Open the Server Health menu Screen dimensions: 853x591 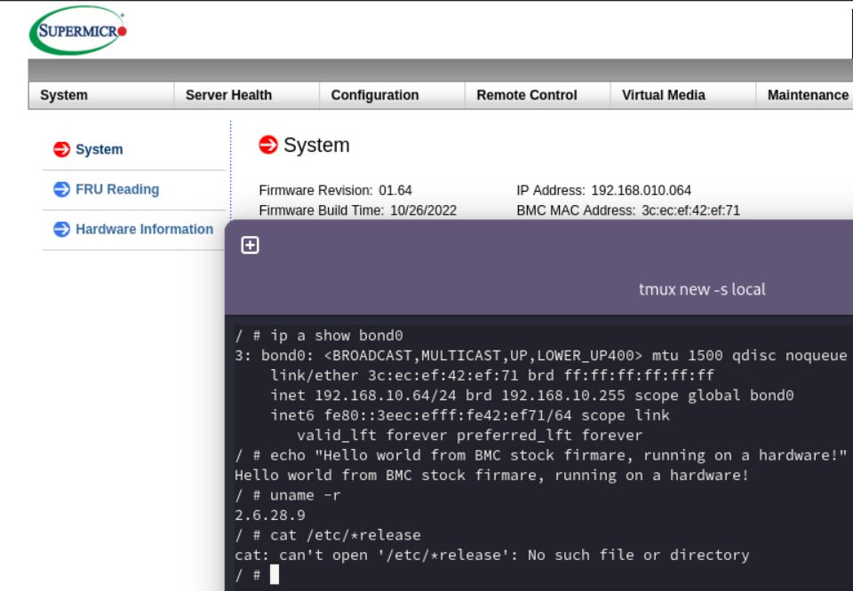(x=228, y=95)
